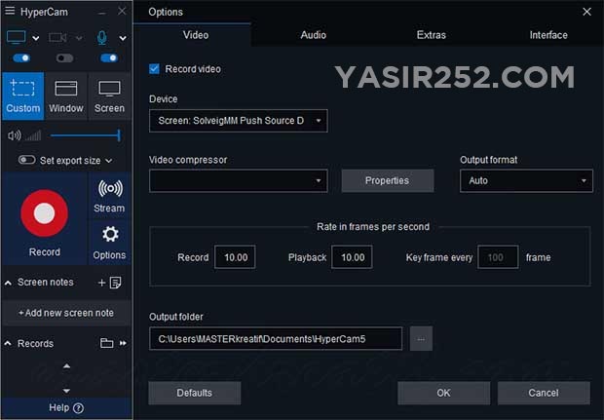
Task: Close the Options dialog
Action: coord(586,12)
